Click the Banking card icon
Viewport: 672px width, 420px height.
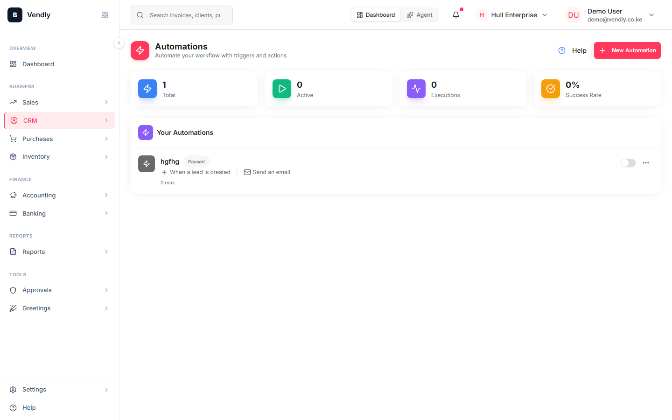[13, 213]
